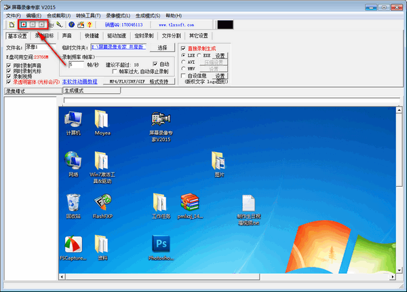Open the globe website toolbar icon
Screen dimensions: 407x292
coord(72,25)
